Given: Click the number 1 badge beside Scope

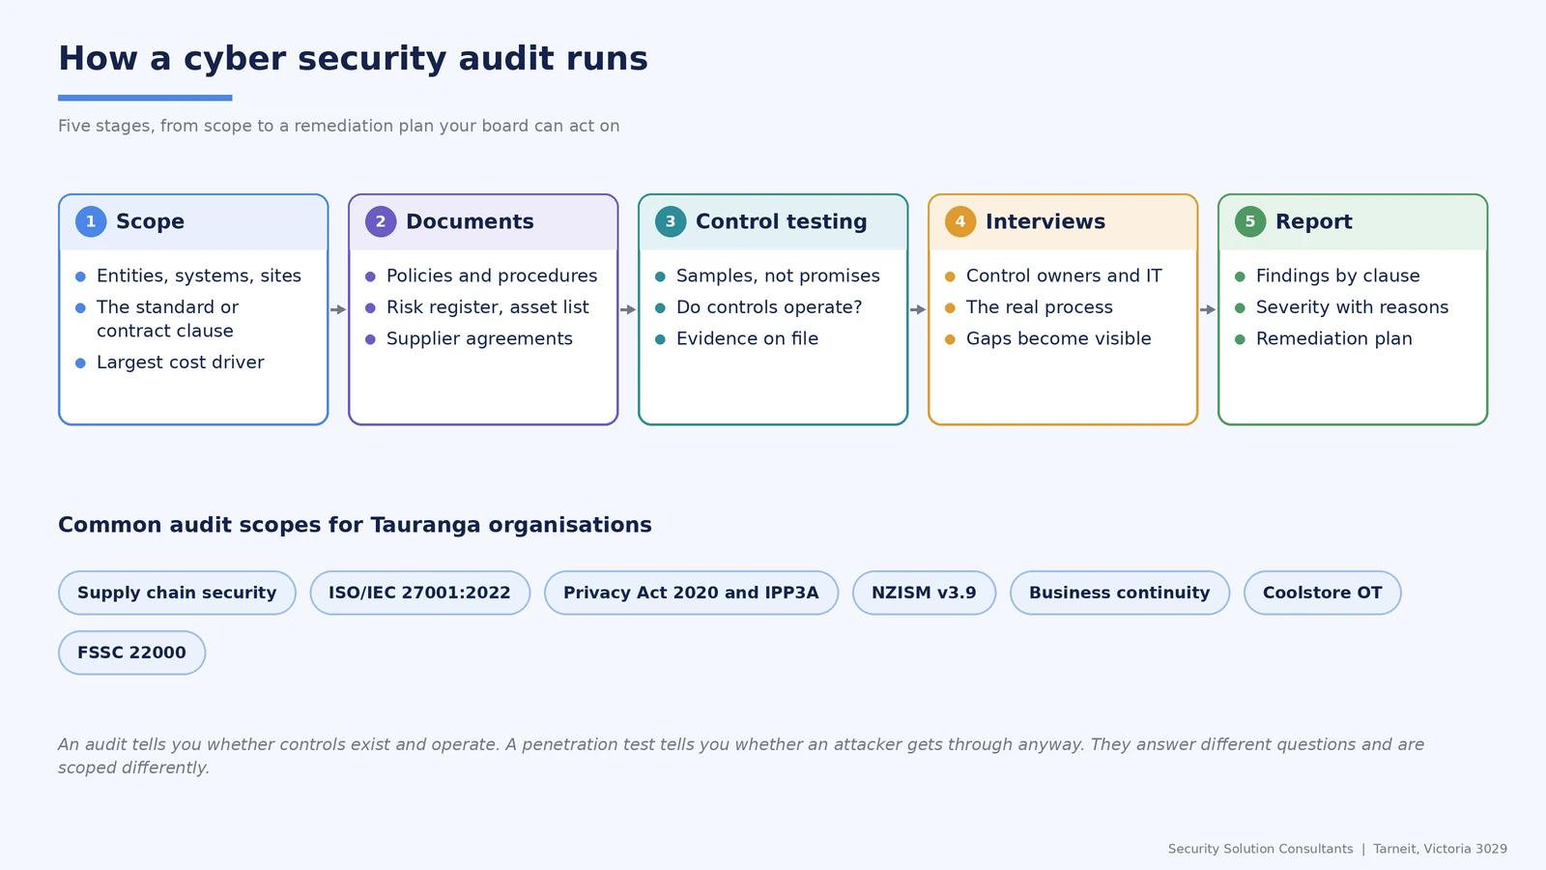Looking at the screenshot, I should [x=91, y=221].
